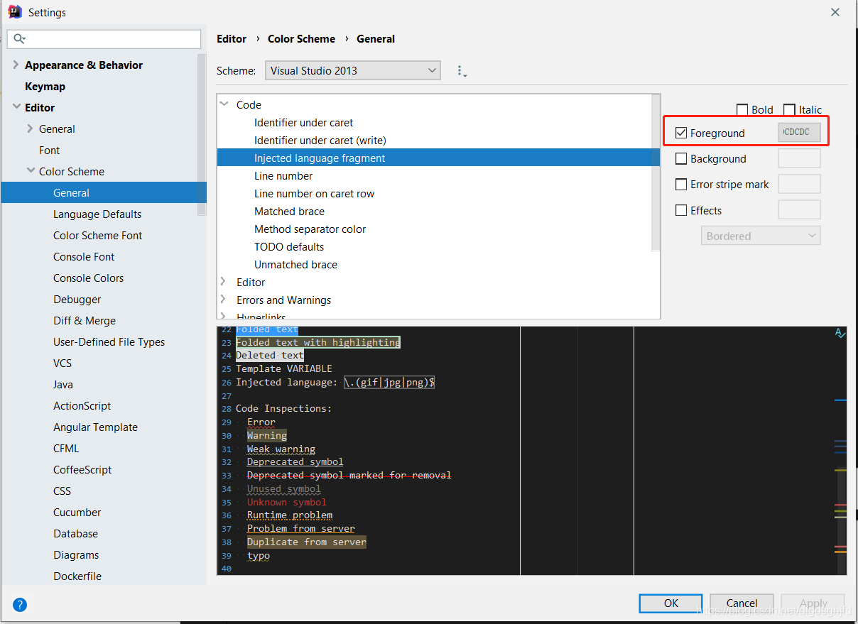The image size is (858, 624).
Task: Open the Bordered effects type dropdown
Action: click(761, 236)
